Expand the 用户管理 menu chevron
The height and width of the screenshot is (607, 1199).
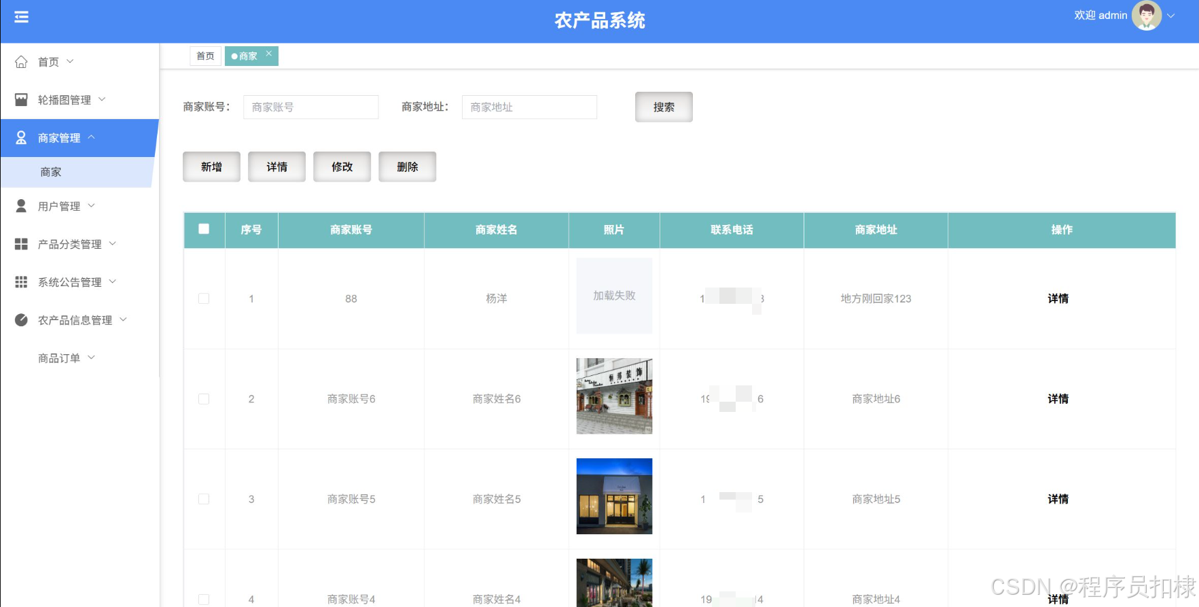tap(91, 205)
